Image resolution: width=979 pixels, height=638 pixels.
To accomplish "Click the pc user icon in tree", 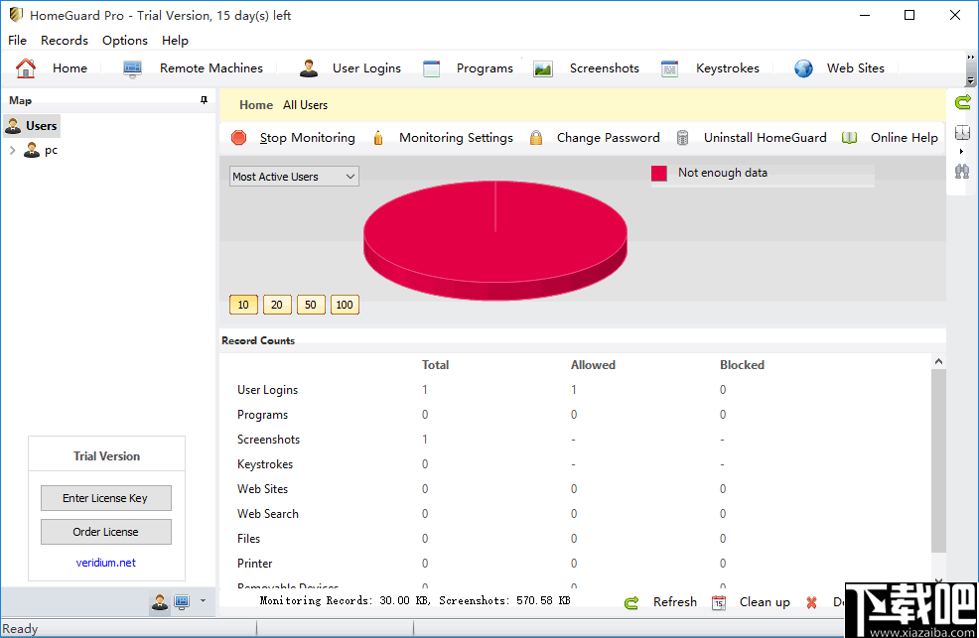I will click(x=31, y=150).
